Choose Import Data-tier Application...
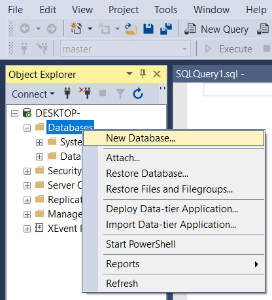 click(174, 225)
